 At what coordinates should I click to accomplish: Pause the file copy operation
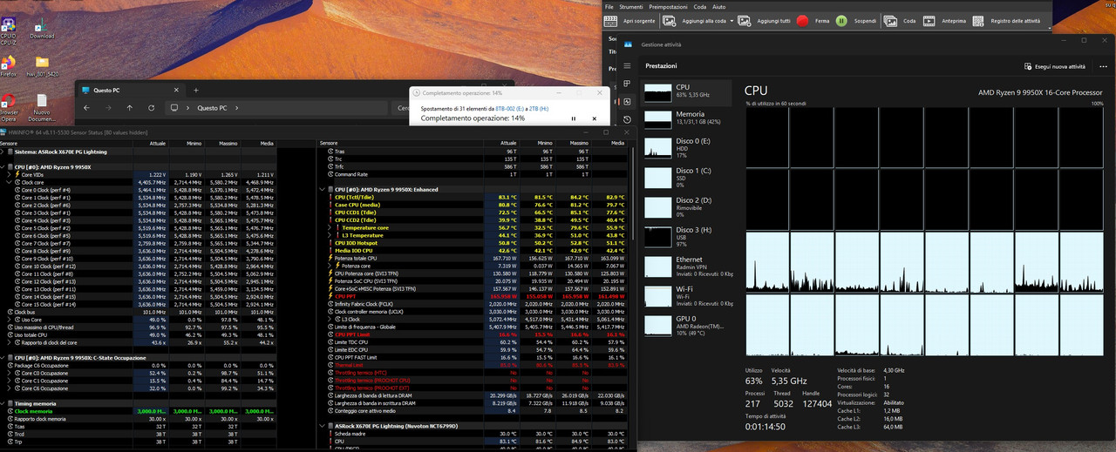pyautogui.click(x=573, y=118)
